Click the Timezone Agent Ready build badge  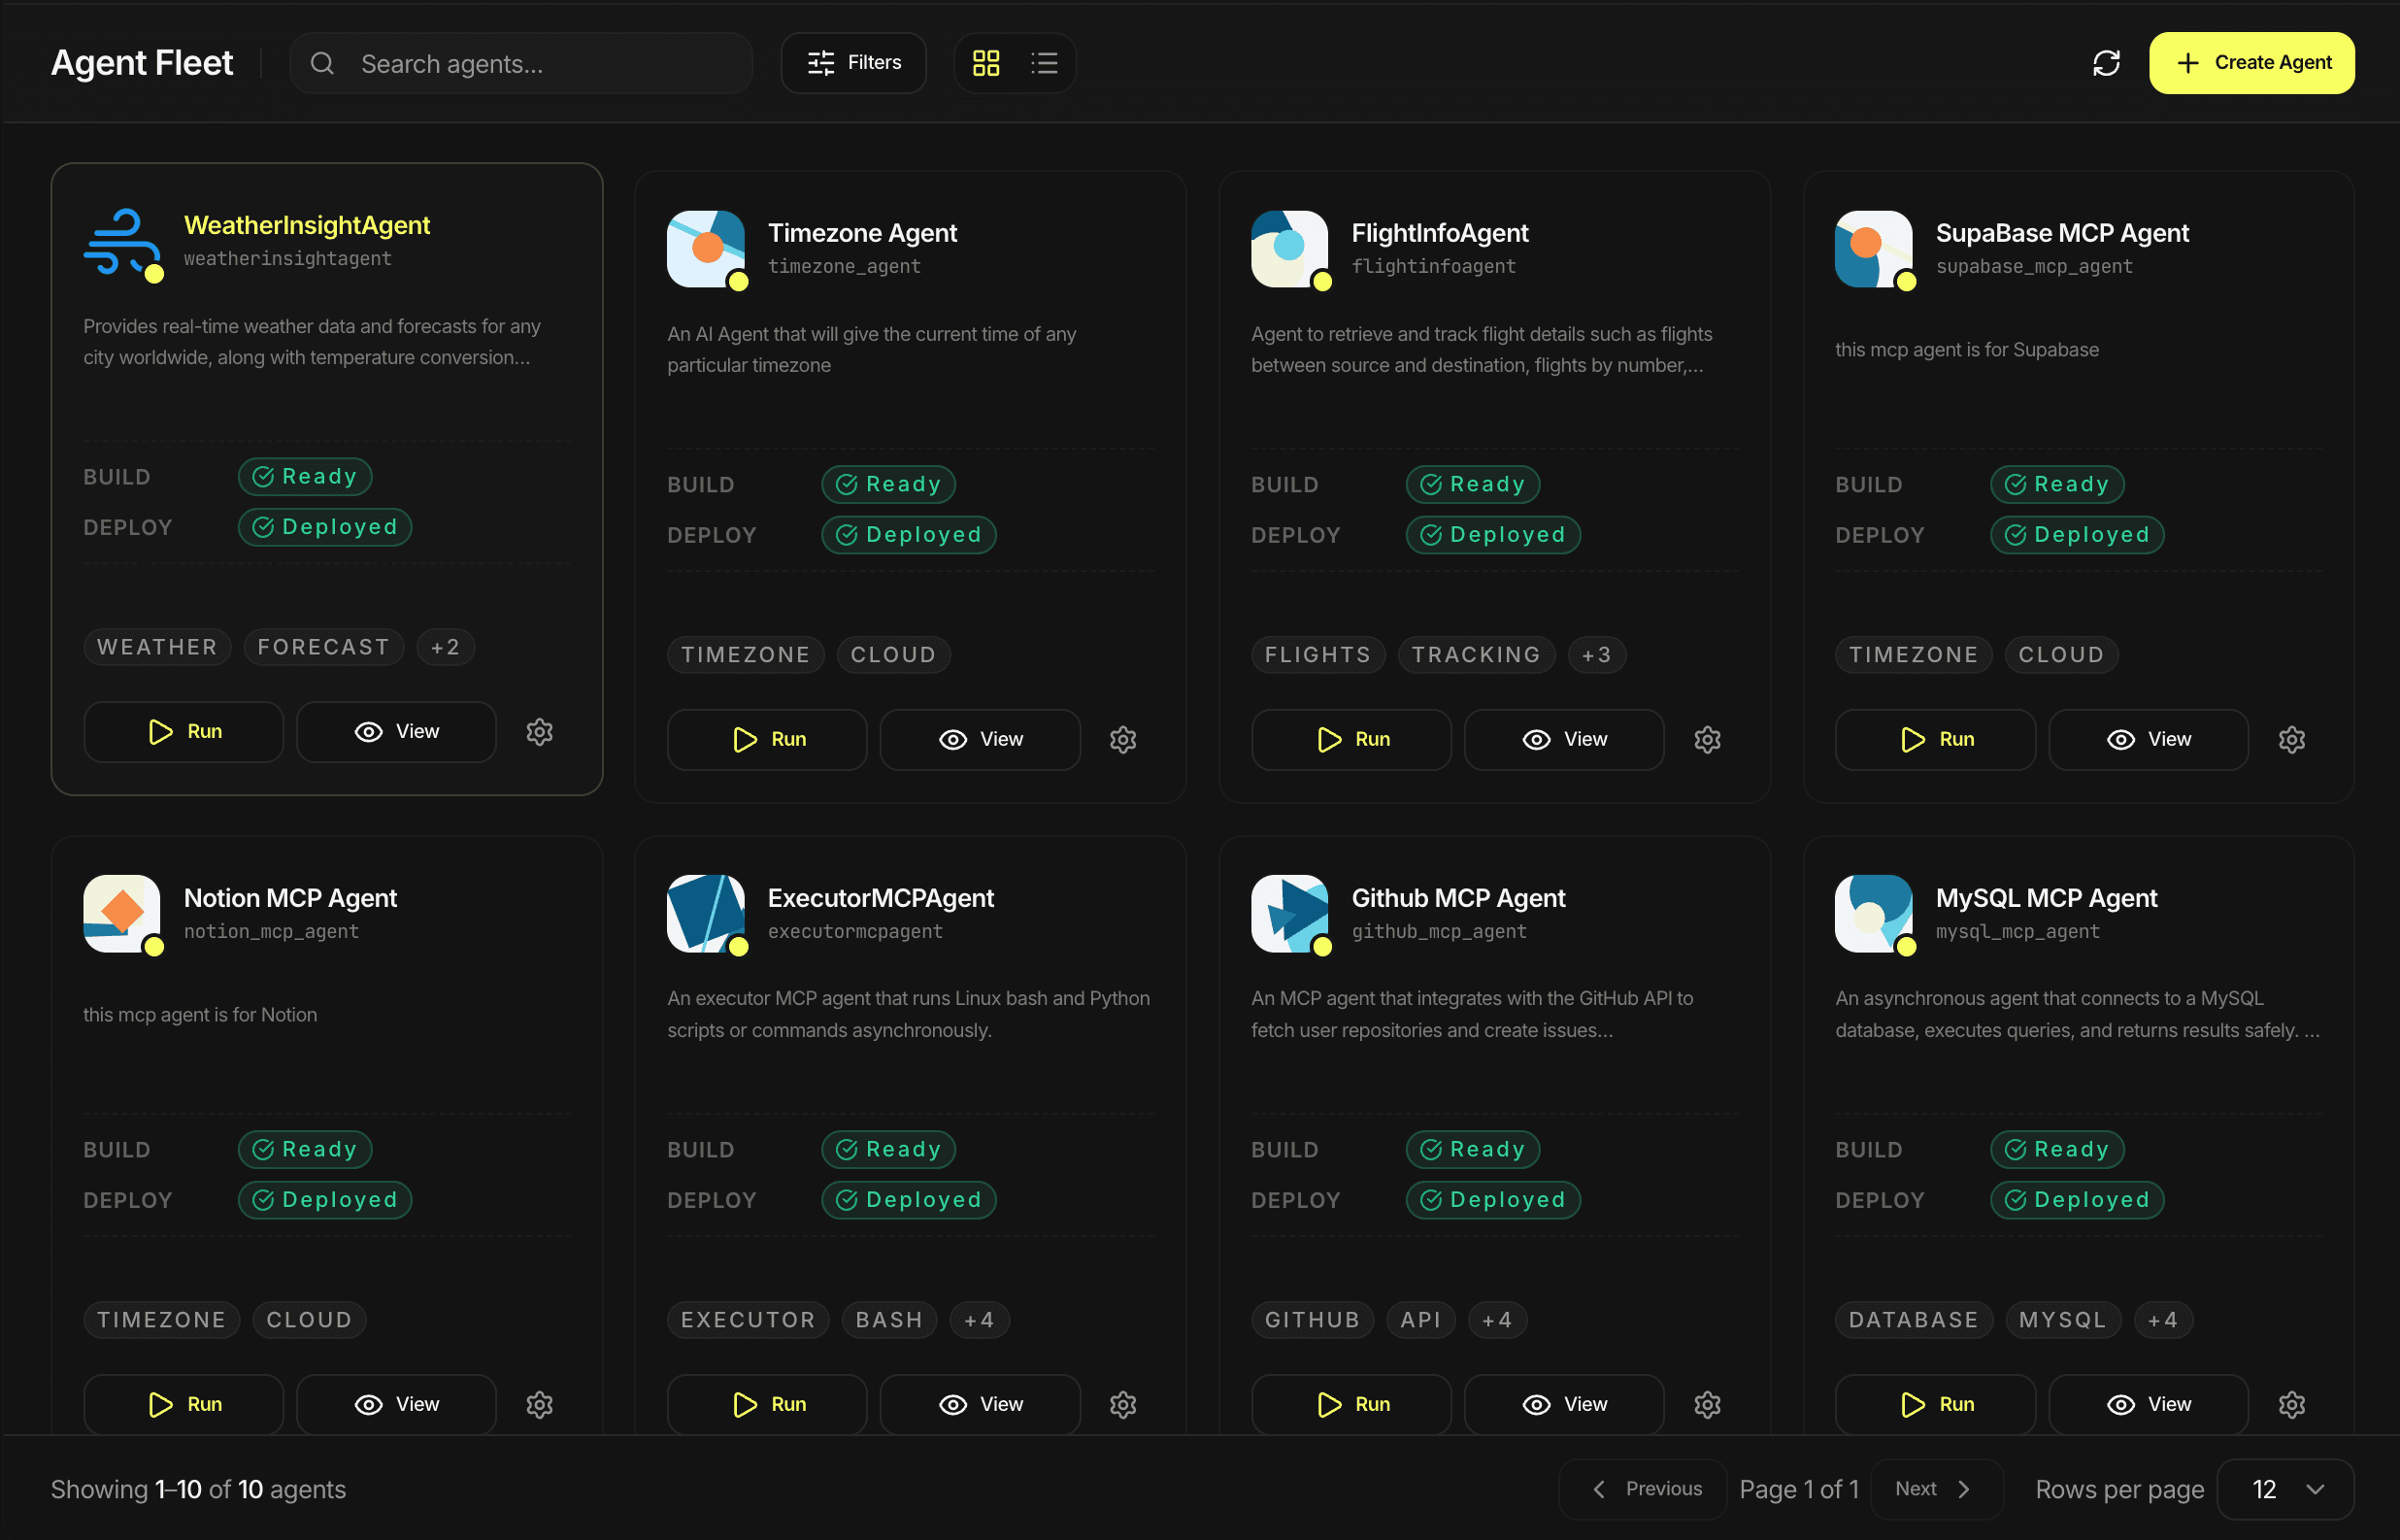(888, 485)
